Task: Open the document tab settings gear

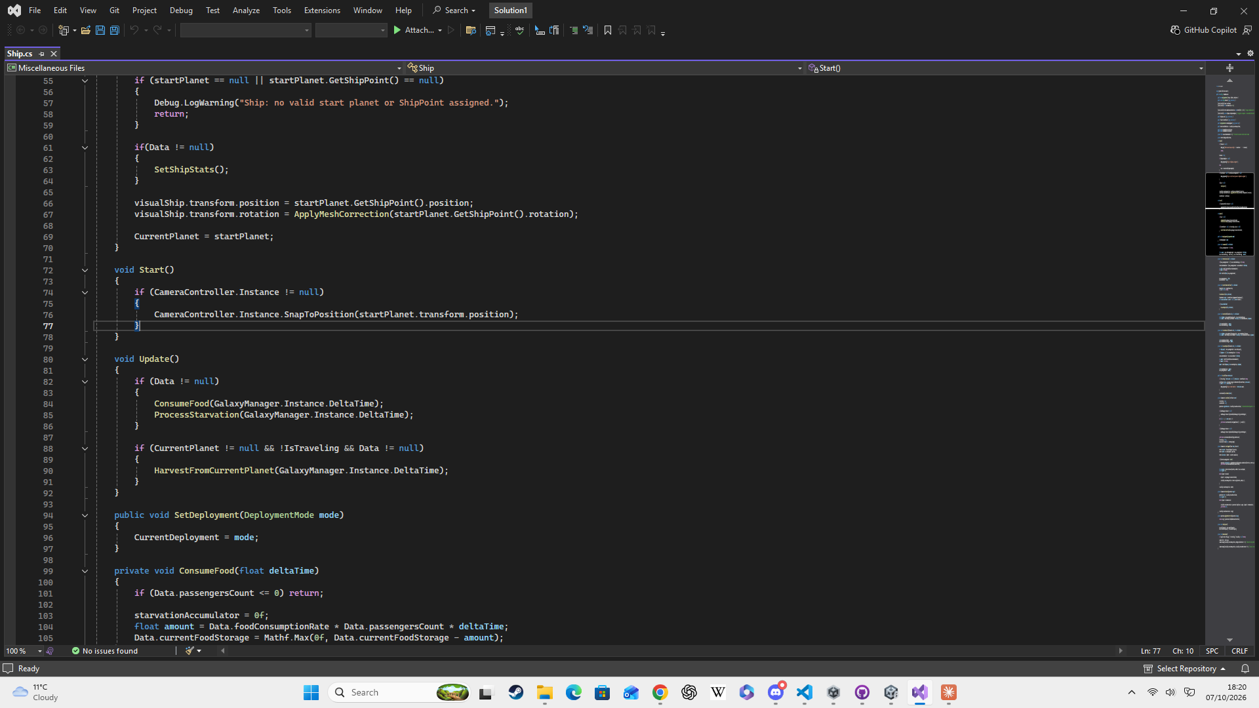Action: click(1250, 54)
